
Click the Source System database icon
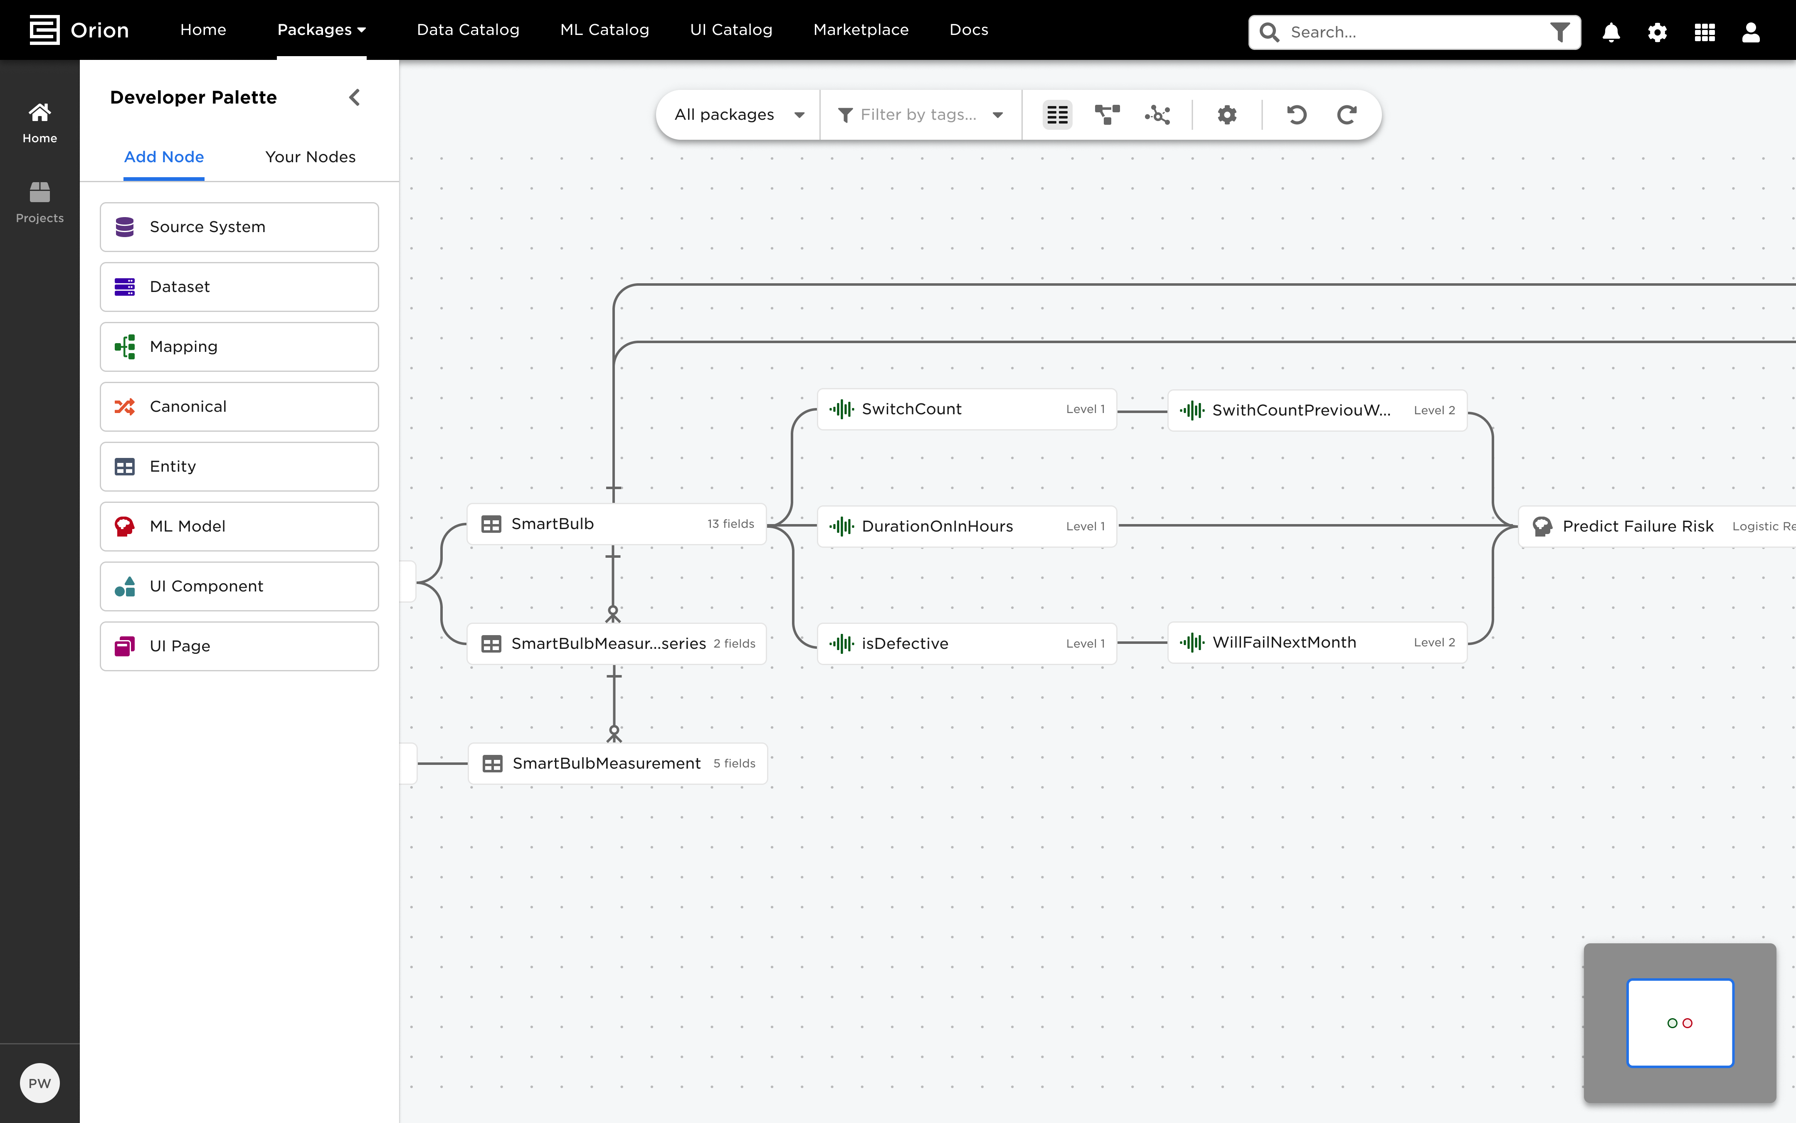pyautogui.click(x=125, y=227)
